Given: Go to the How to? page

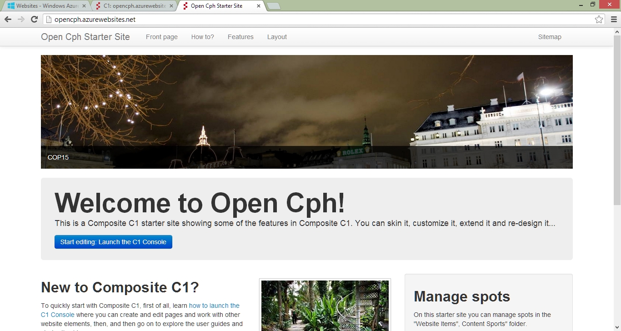Looking at the screenshot, I should pos(202,37).
